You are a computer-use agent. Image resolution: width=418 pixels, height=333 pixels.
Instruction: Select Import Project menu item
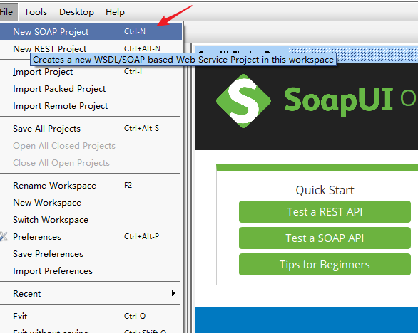click(91, 72)
